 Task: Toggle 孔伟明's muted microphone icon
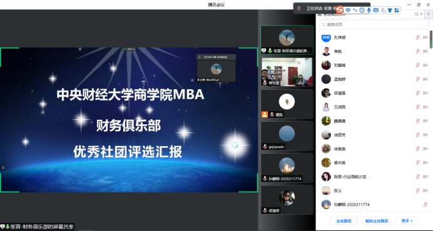[417, 37]
